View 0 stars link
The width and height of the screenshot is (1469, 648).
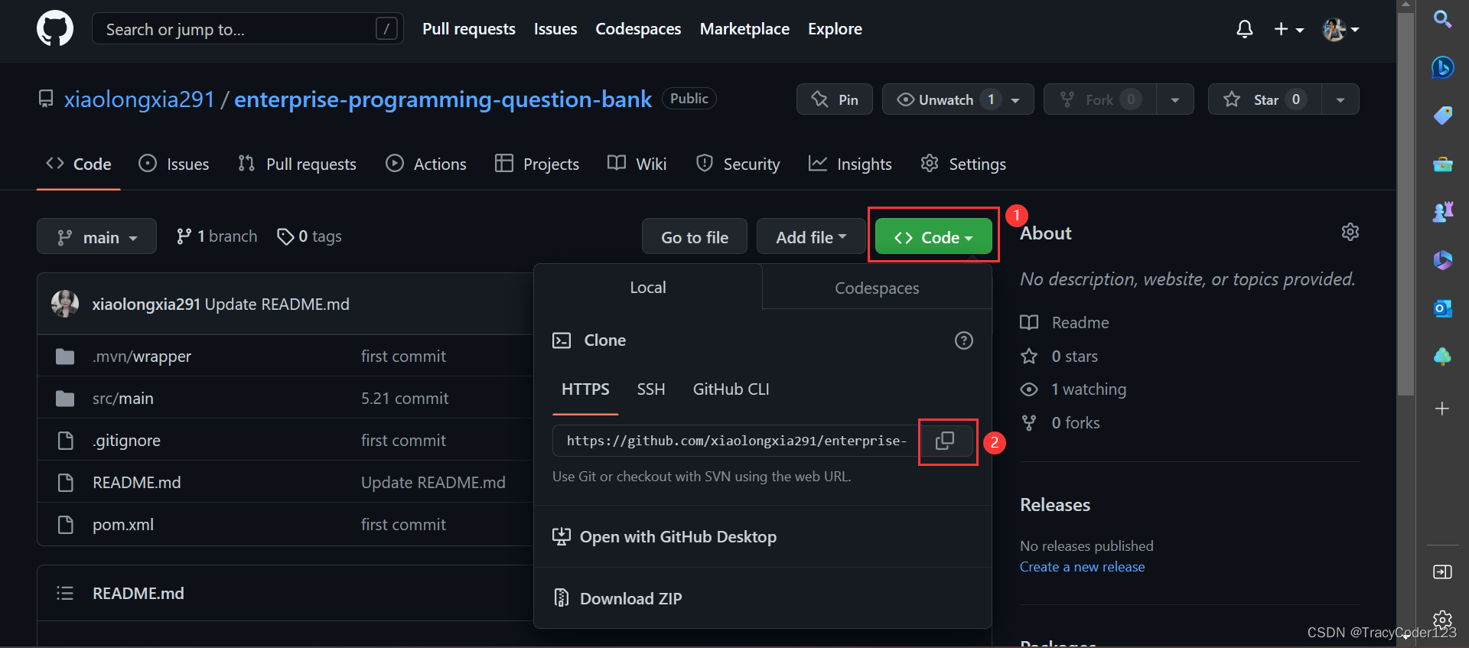click(x=1059, y=357)
